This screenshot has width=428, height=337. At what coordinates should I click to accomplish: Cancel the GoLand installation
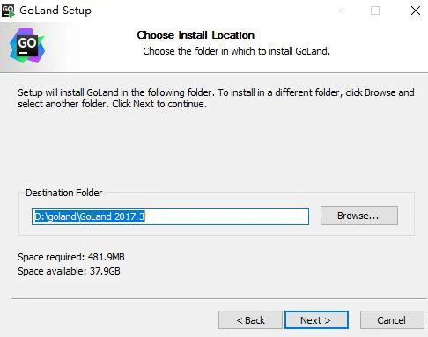(392, 320)
